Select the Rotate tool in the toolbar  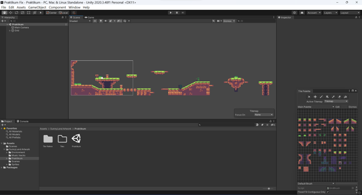click(16, 13)
